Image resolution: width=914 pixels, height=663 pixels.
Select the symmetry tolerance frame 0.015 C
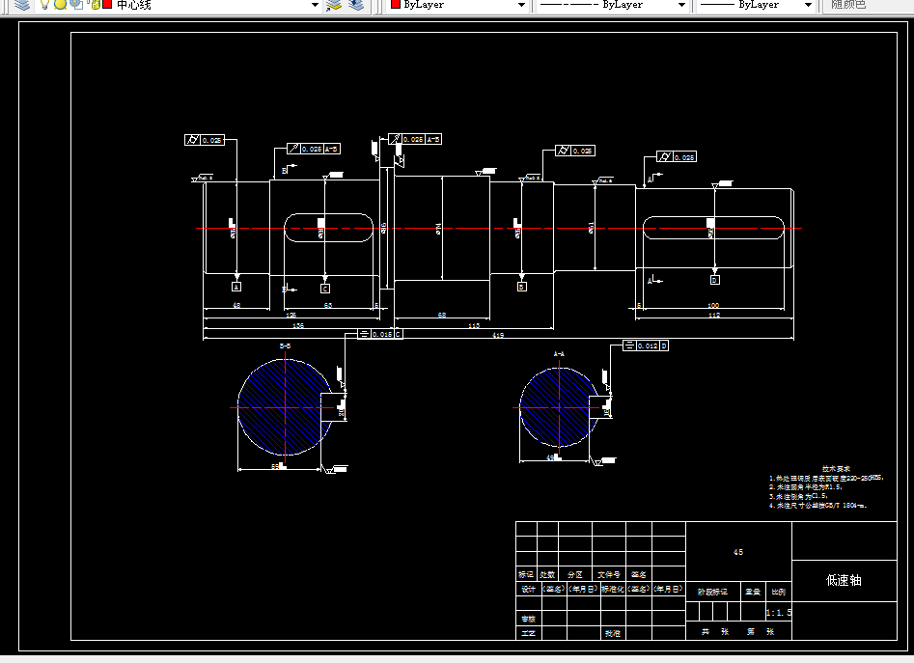(x=380, y=334)
